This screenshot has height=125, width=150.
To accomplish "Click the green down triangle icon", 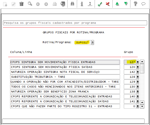I will coord(126,4).
